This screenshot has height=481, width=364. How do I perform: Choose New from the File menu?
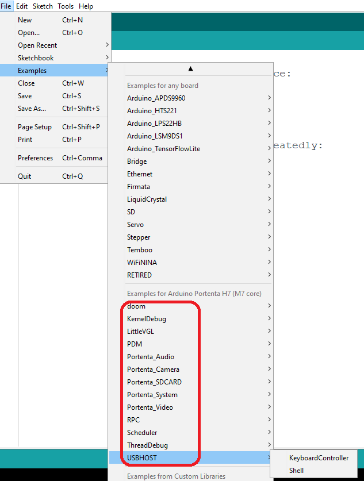coord(55,20)
